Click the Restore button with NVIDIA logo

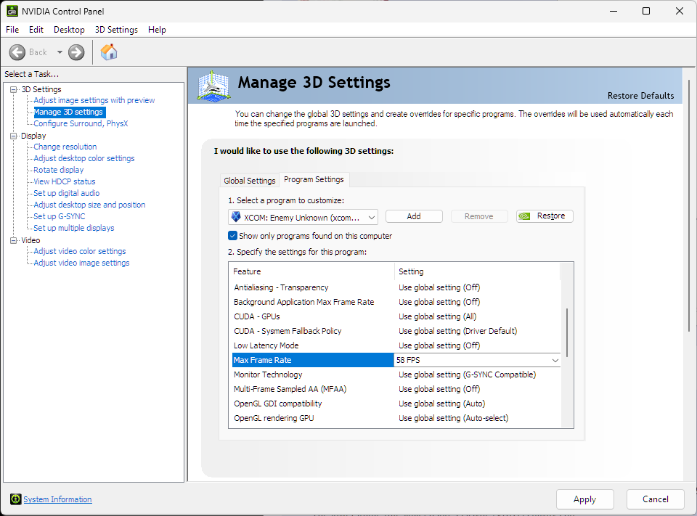[x=545, y=216]
